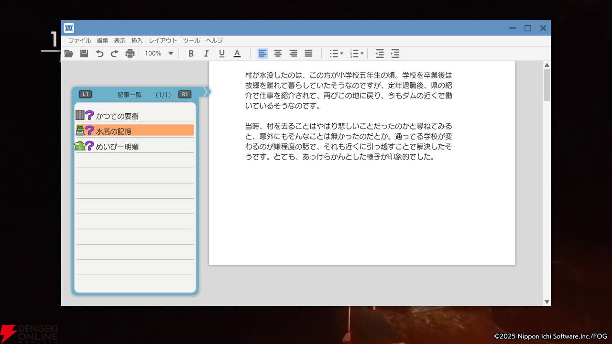612x344 pixels.
Task: Open the ファイル menu
Action: click(x=79, y=41)
